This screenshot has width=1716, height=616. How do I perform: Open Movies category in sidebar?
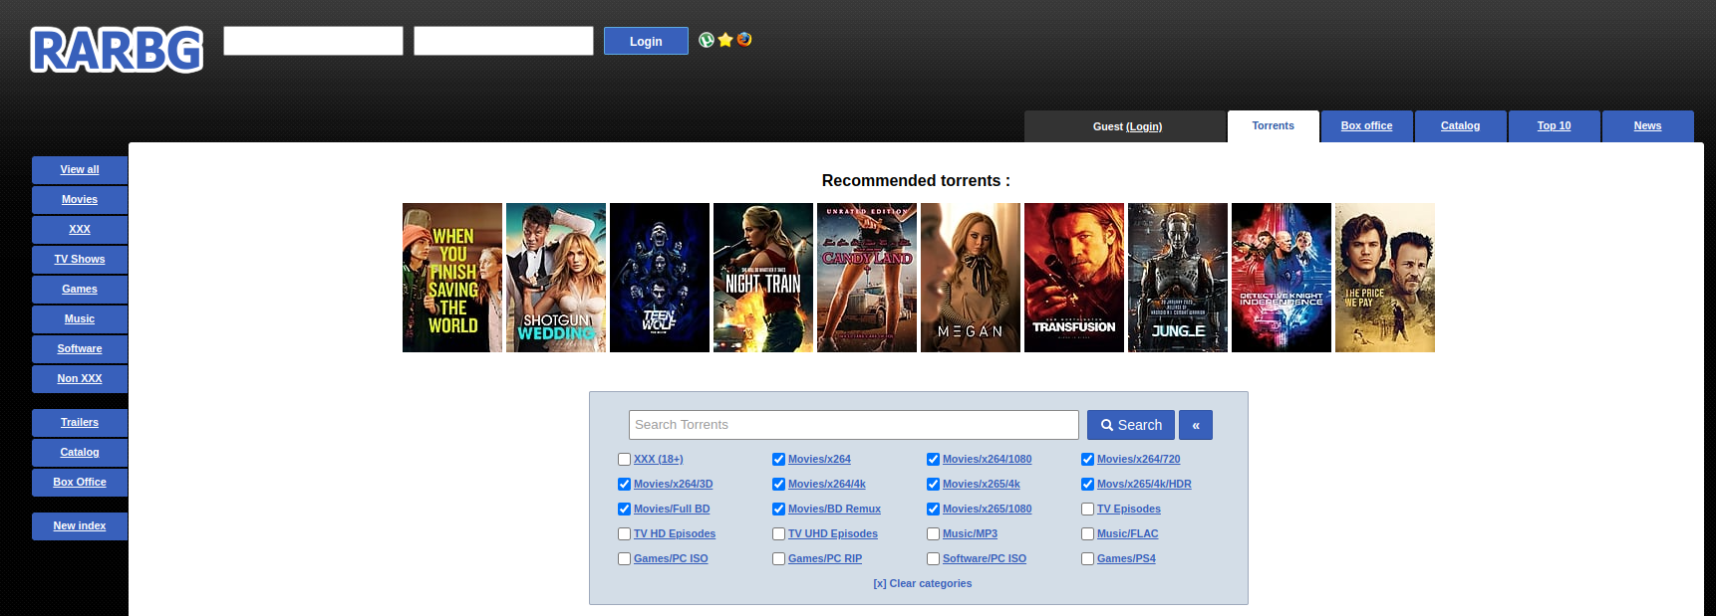80,200
